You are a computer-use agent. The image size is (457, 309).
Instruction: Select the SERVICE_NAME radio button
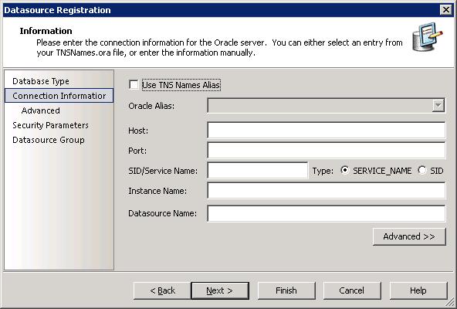tap(344, 171)
